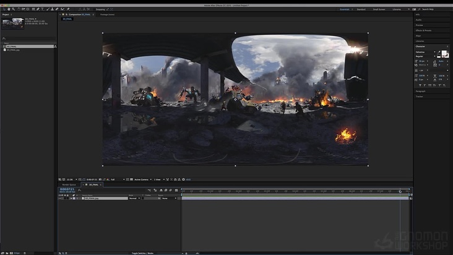Select the Small Screen workspace
The height and width of the screenshot is (255, 453).
click(x=379, y=9)
